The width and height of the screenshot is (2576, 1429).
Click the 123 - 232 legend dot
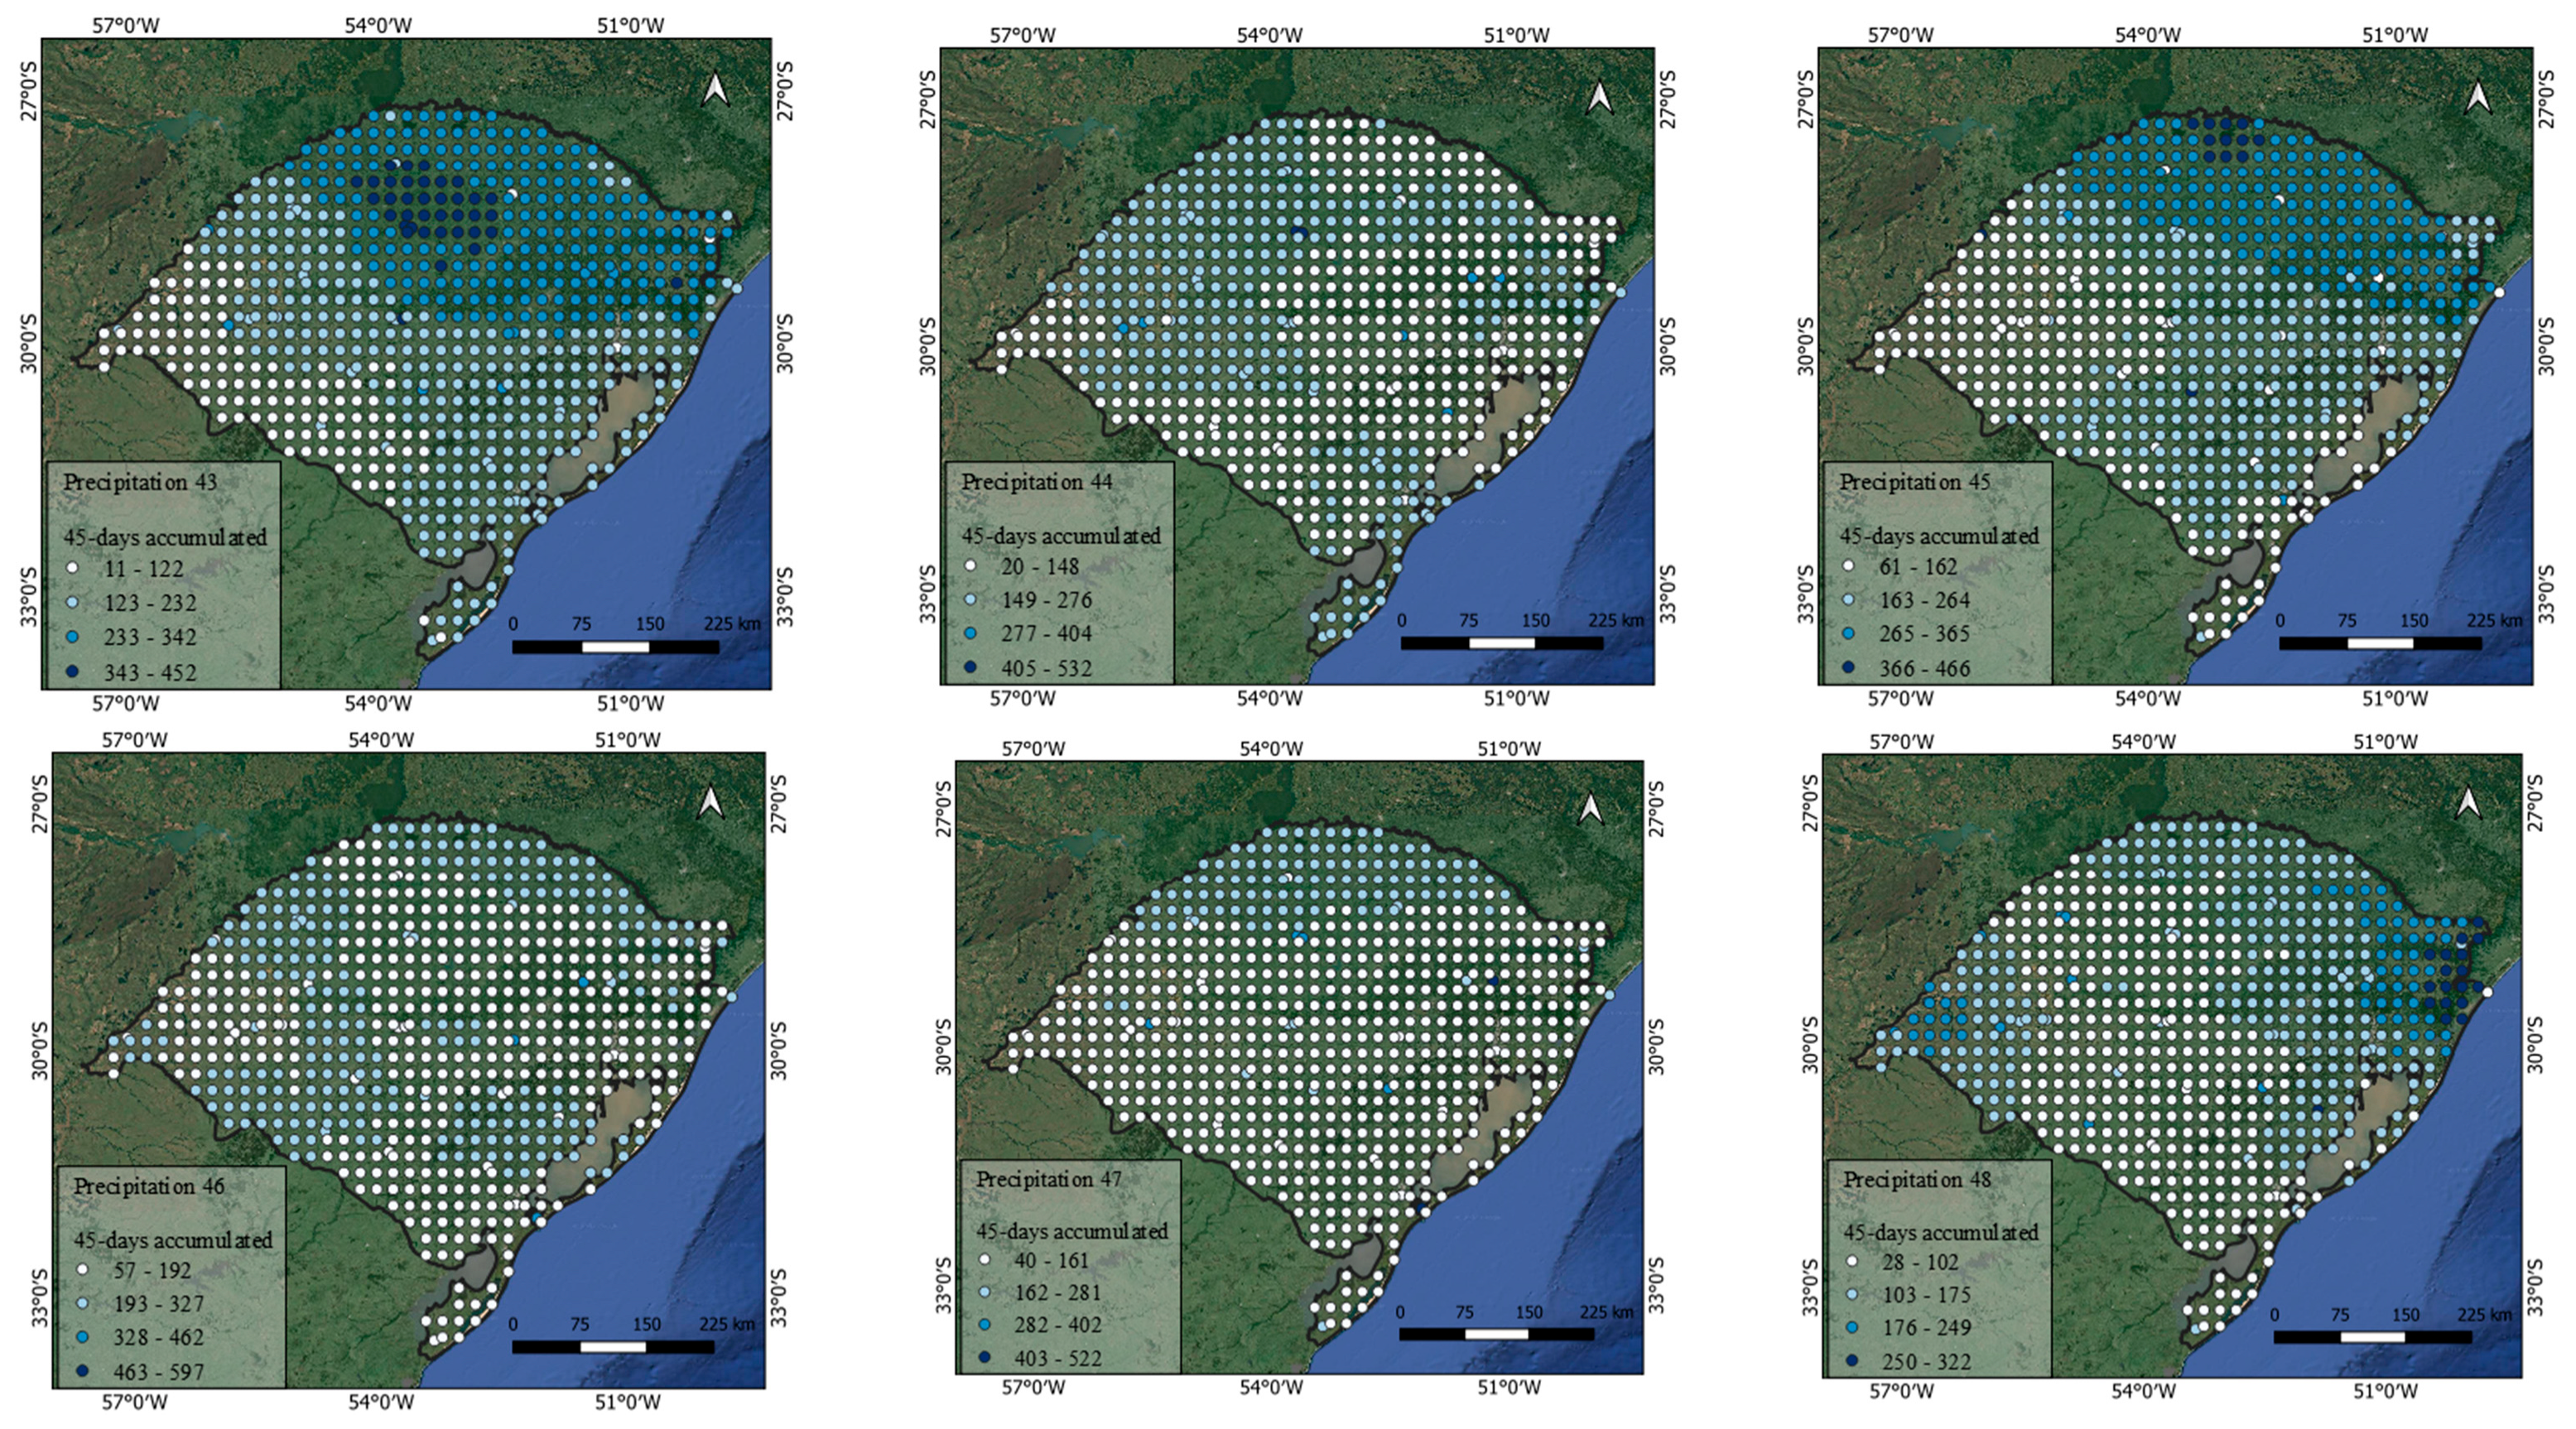[74, 603]
